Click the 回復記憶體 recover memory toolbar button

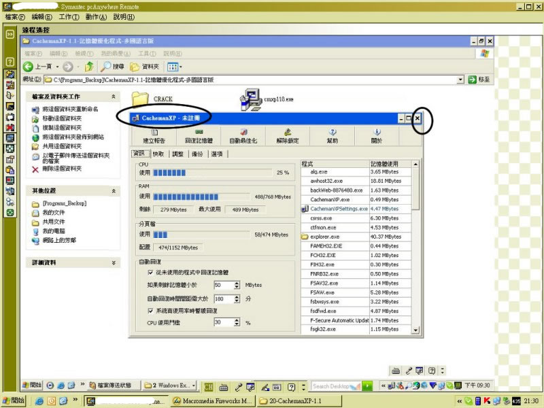click(x=199, y=136)
